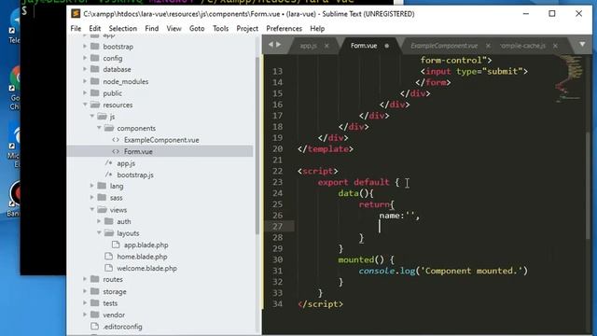Screen dimensions: 597x336
Task: Open the Find menu
Action: pos(151,29)
